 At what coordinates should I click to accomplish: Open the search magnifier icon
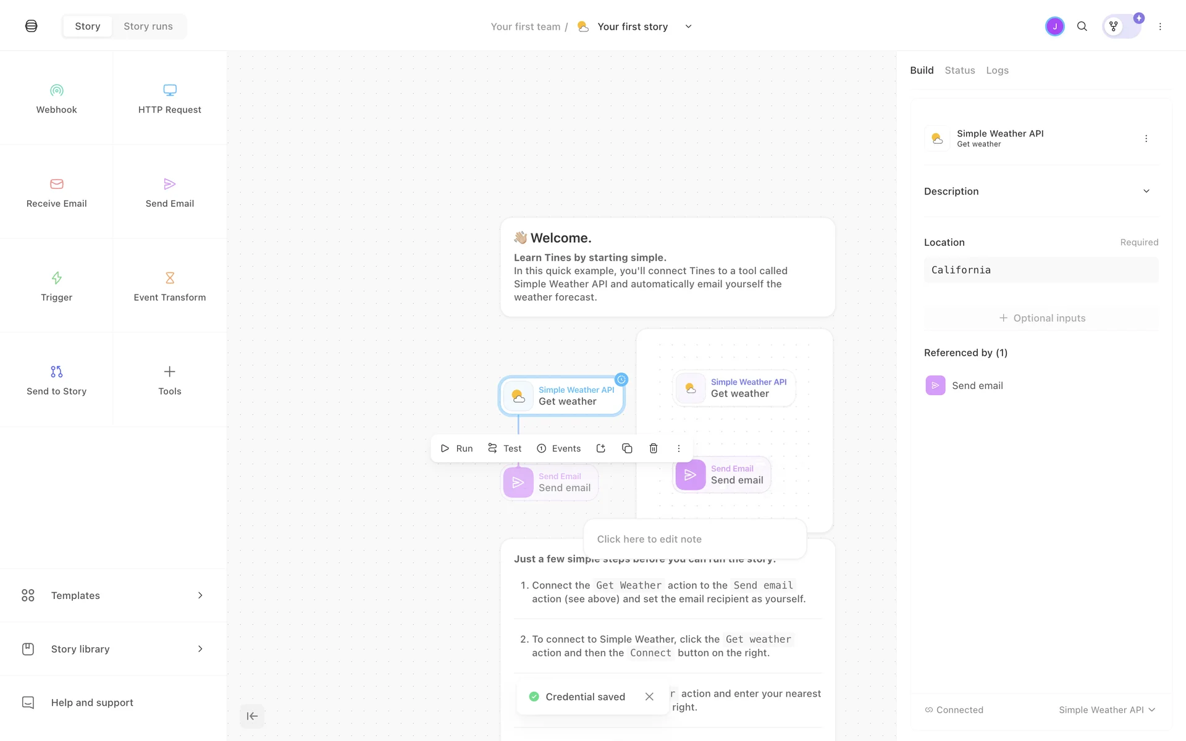(x=1082, y=27)
